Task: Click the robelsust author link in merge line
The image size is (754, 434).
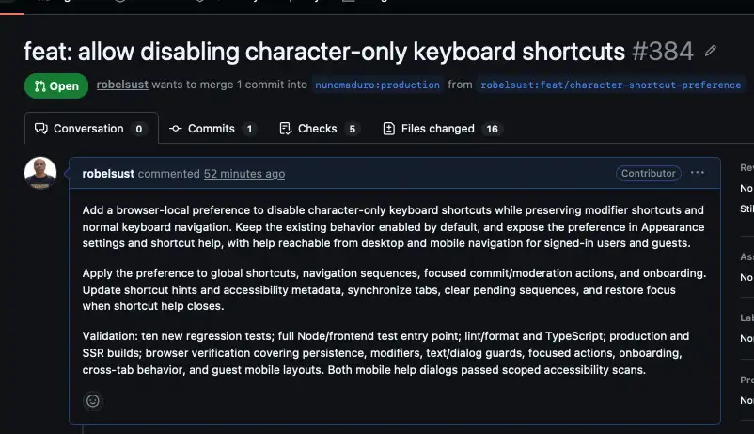Action: click(x=122, y=85)
